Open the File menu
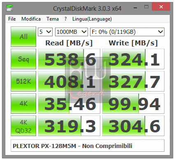Image resolution: width=176 pixels, height=160 pixels. [12, 19]
